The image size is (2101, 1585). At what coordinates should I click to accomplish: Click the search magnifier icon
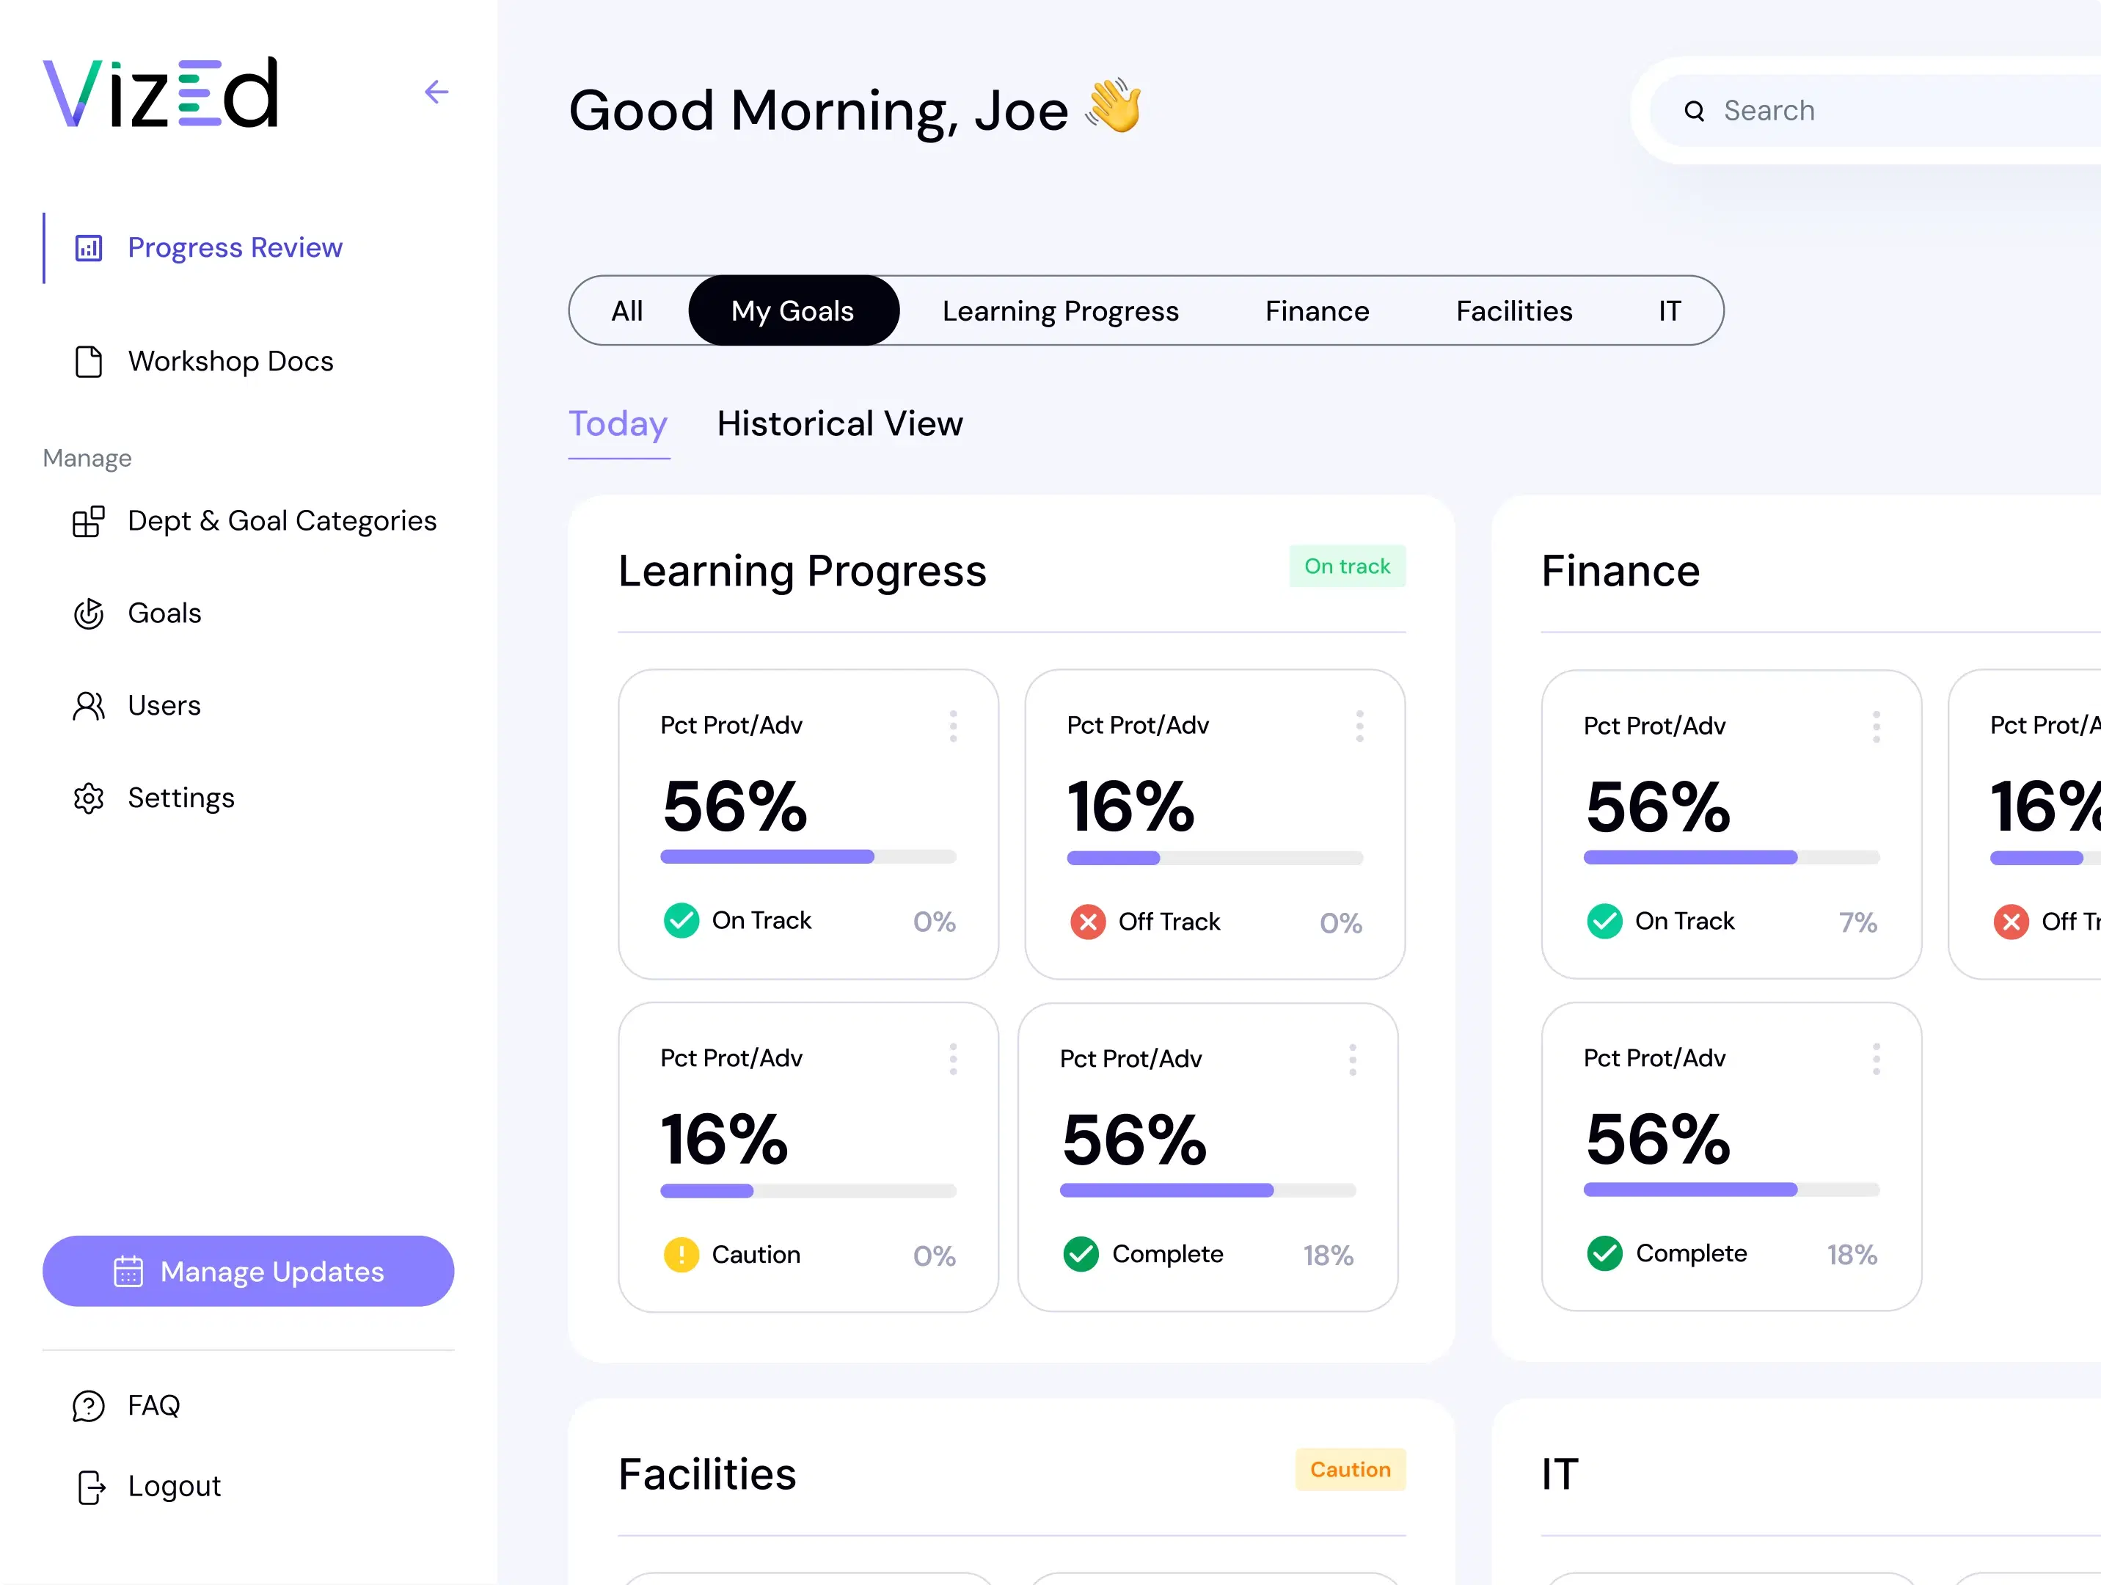click(1694, 112)
